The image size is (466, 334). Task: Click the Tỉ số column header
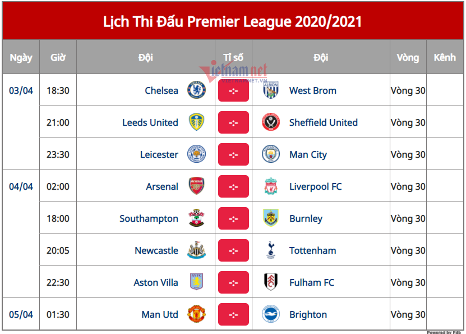233,57
